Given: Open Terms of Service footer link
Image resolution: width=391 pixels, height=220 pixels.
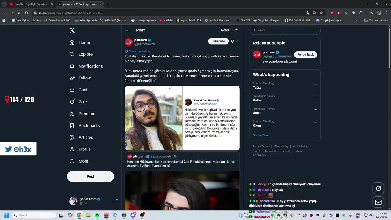Looking at the screenshot, I should click(x=261, y=146).
